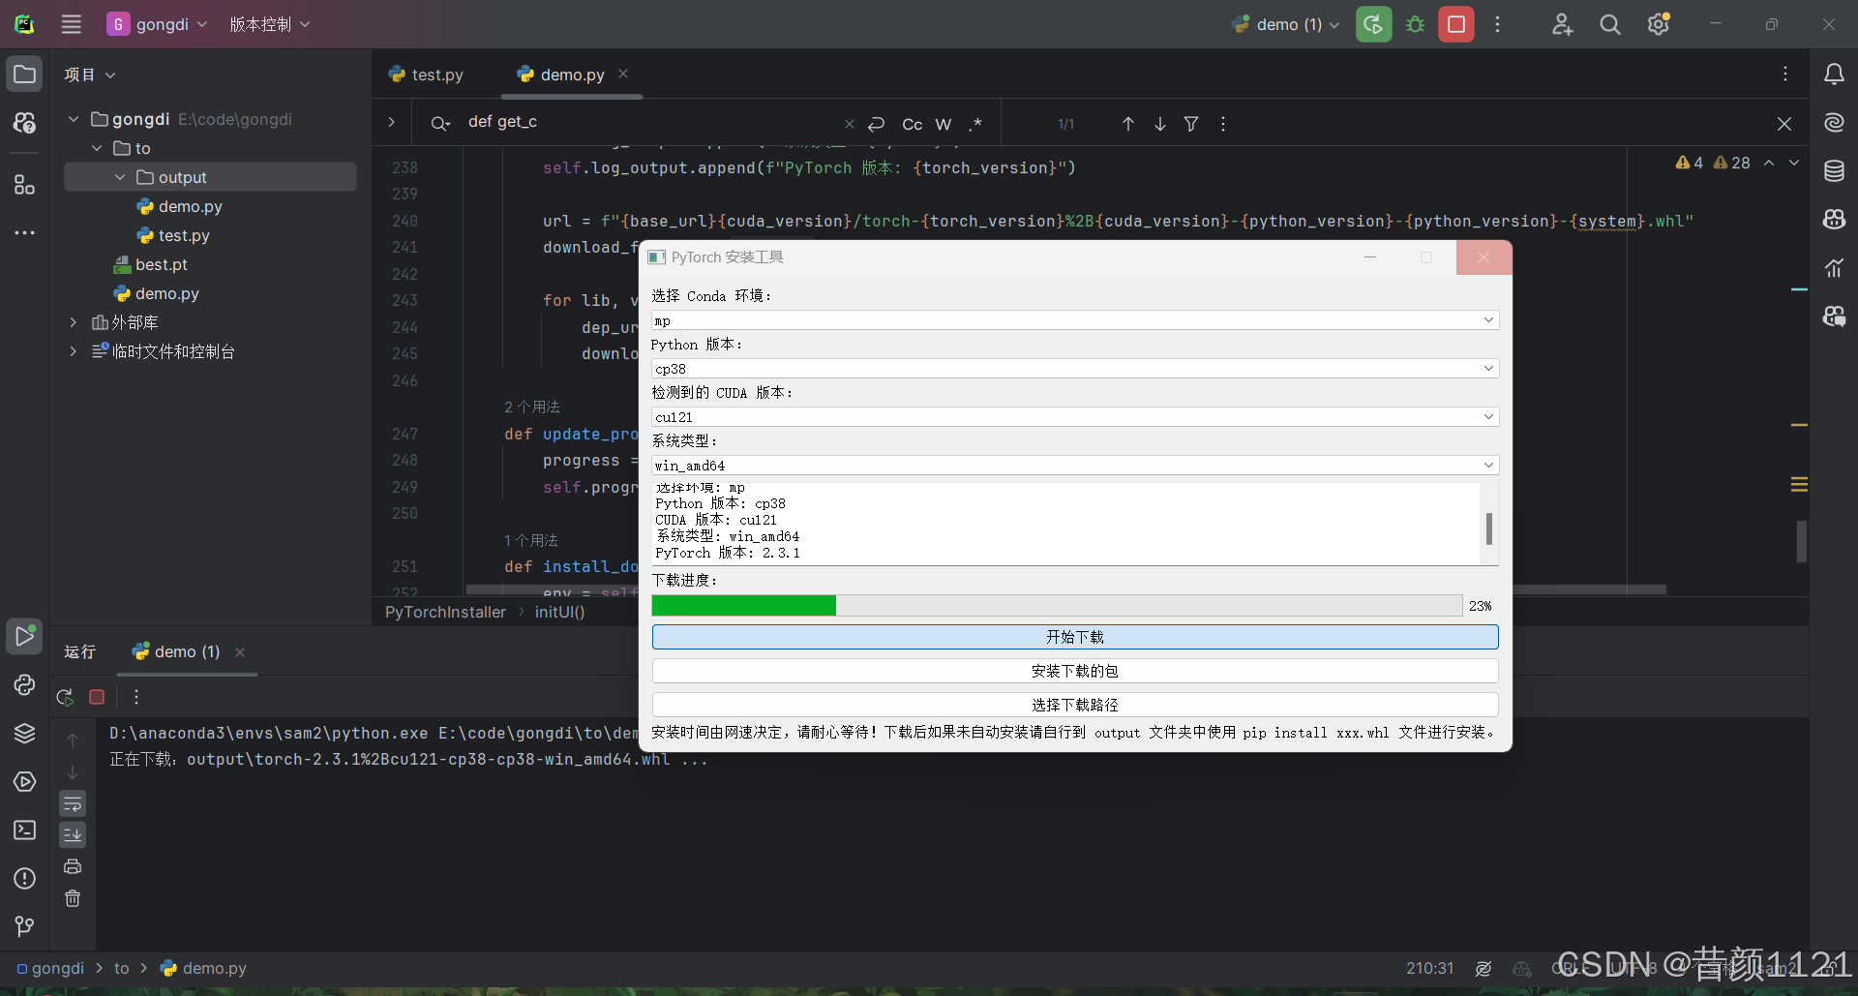Open Python Packages tool window
Viewport: 1858px width, 996px height.
(24, 733)
